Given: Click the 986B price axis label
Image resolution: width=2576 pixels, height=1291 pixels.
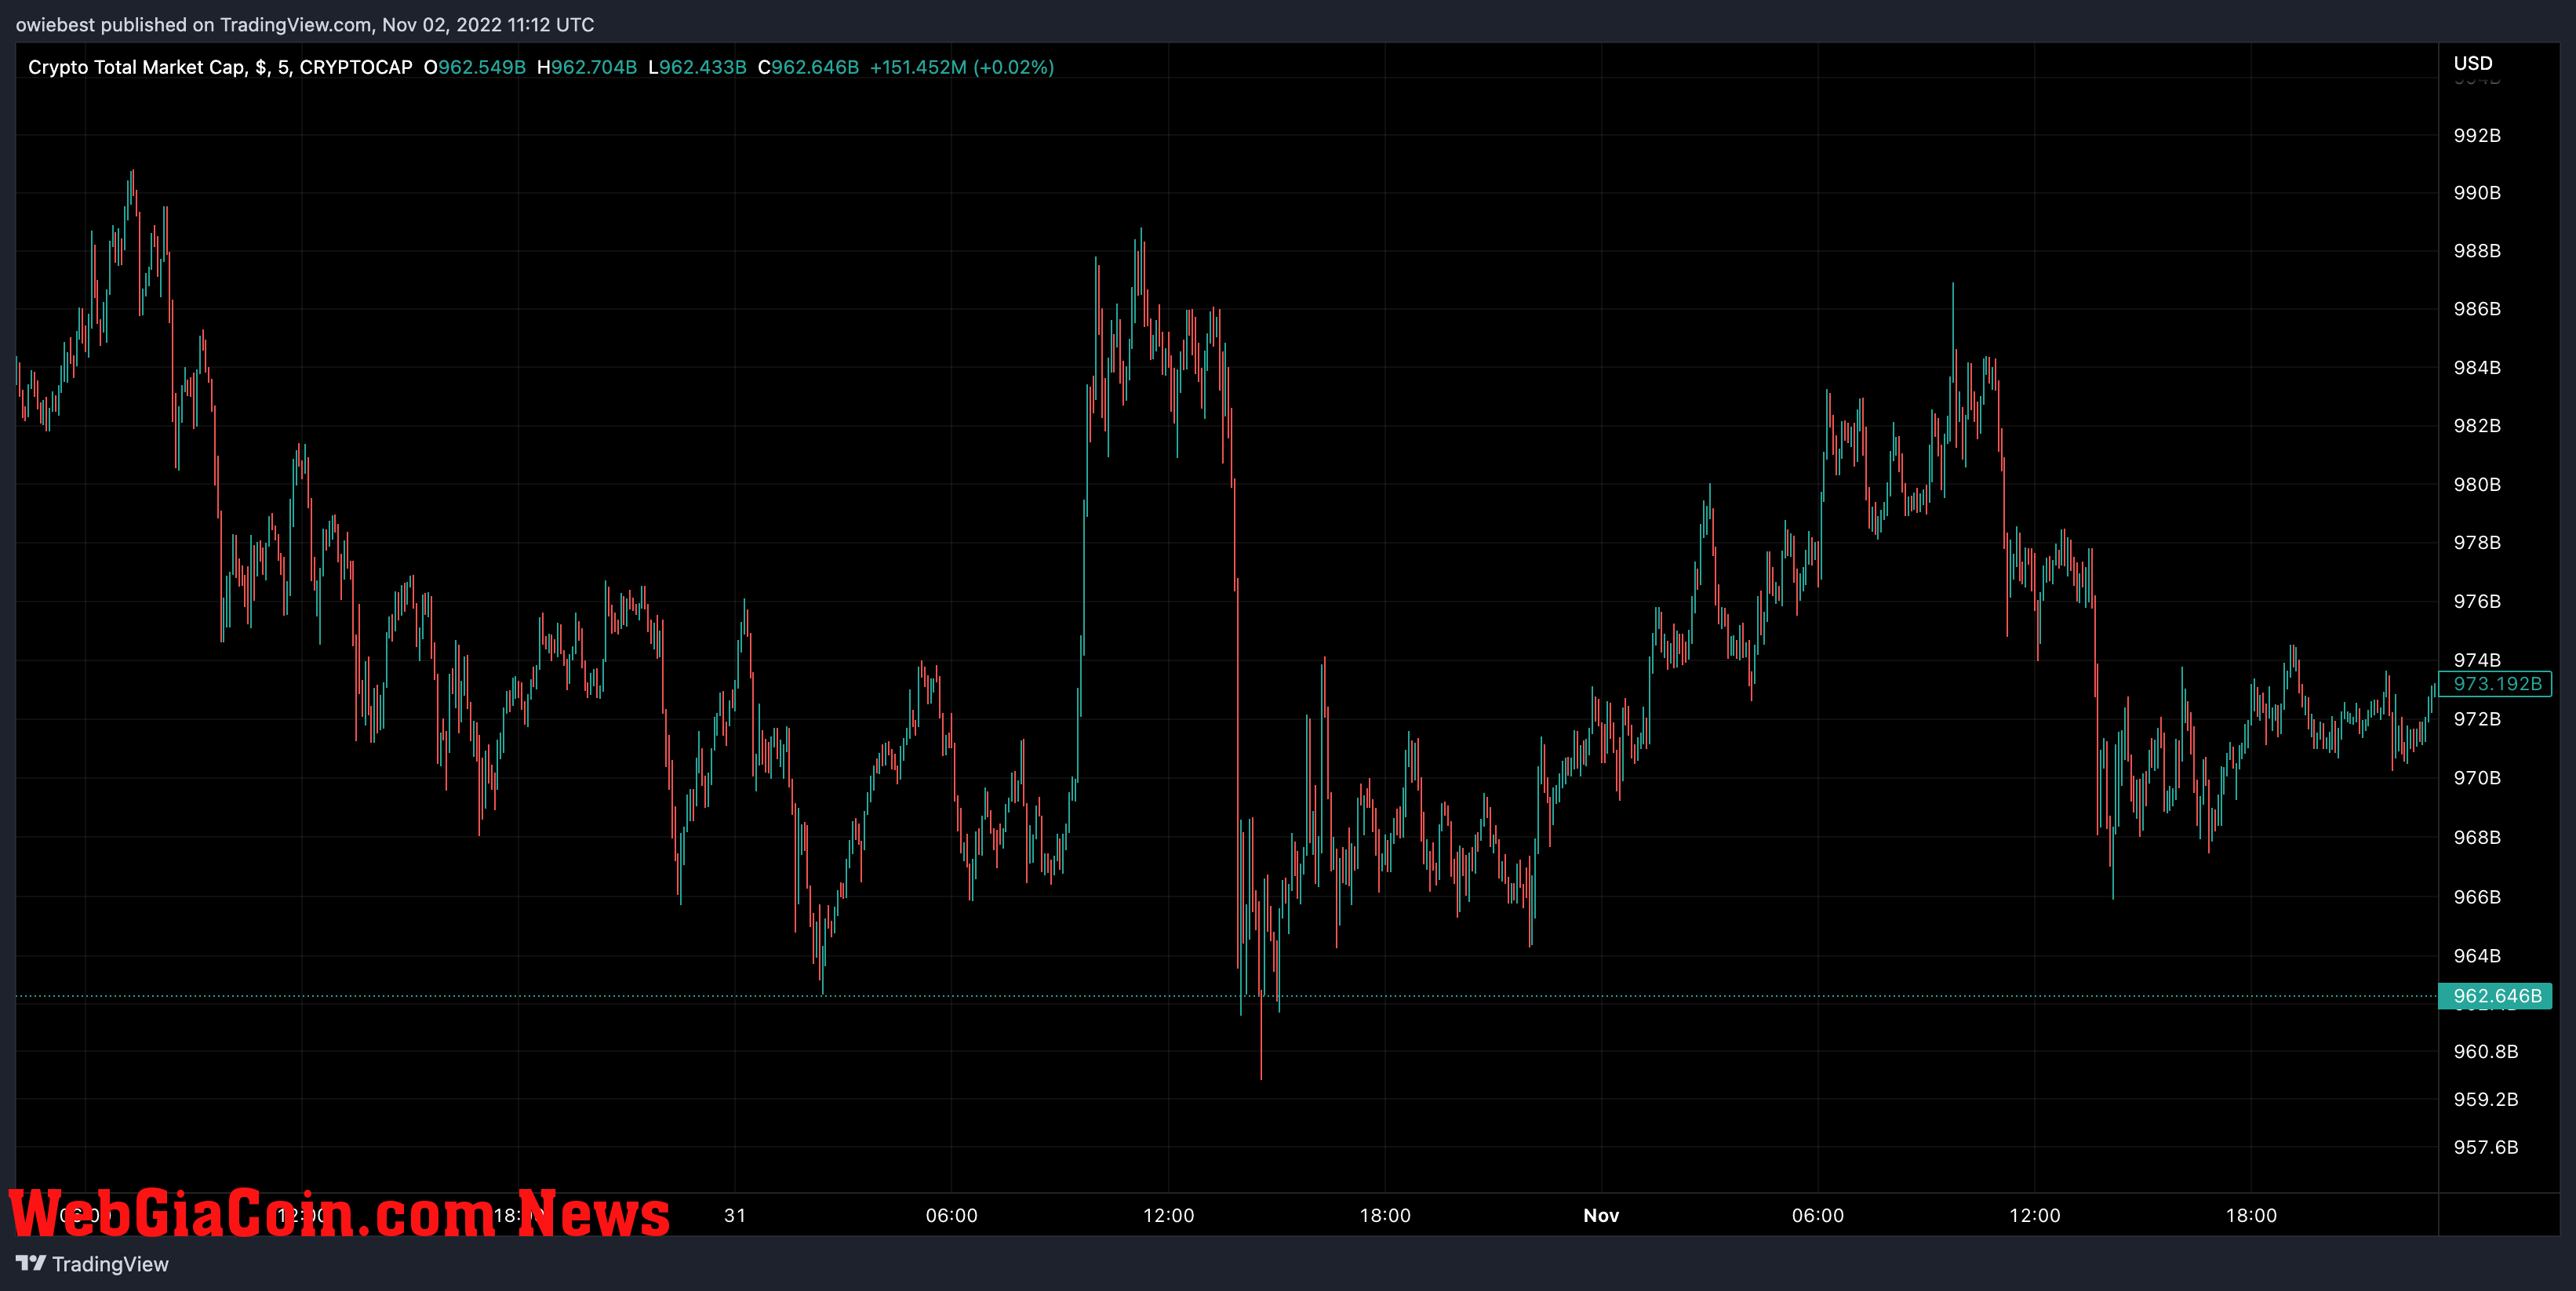Looking at the screenshot, I should (2477, 308).
